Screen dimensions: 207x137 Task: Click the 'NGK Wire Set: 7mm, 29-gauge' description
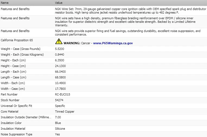tap(130, 11)
